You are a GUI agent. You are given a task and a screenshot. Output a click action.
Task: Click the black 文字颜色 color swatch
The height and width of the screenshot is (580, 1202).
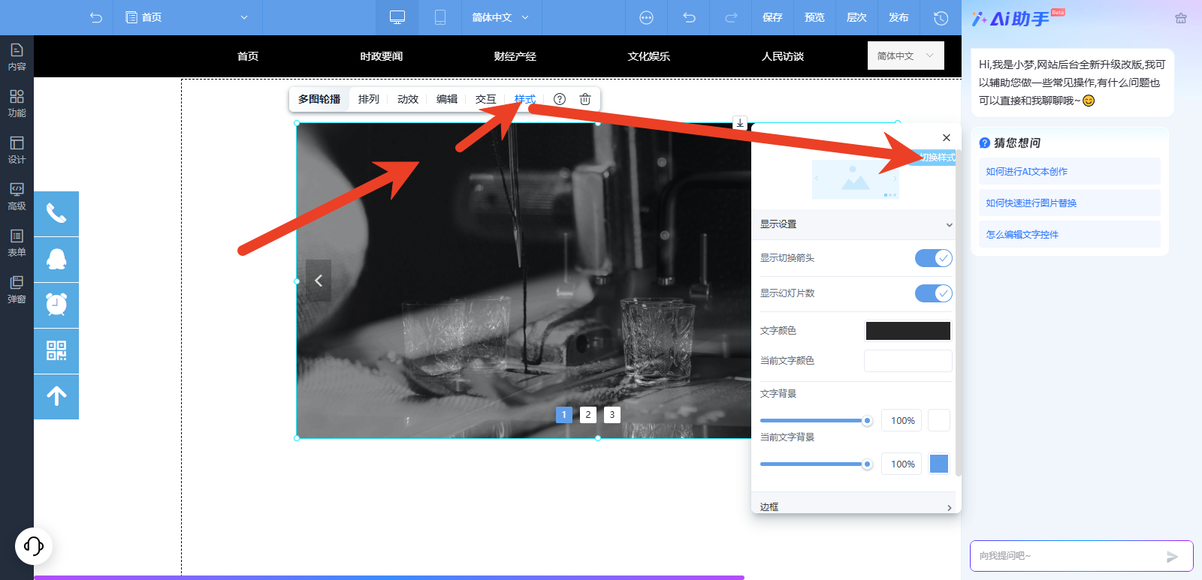point(908,331)
